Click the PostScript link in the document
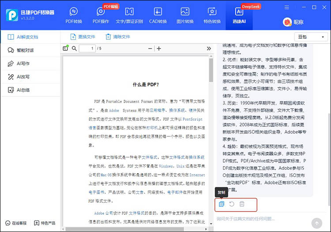Viewport: 331px width, 232px height. coord(192,119)
